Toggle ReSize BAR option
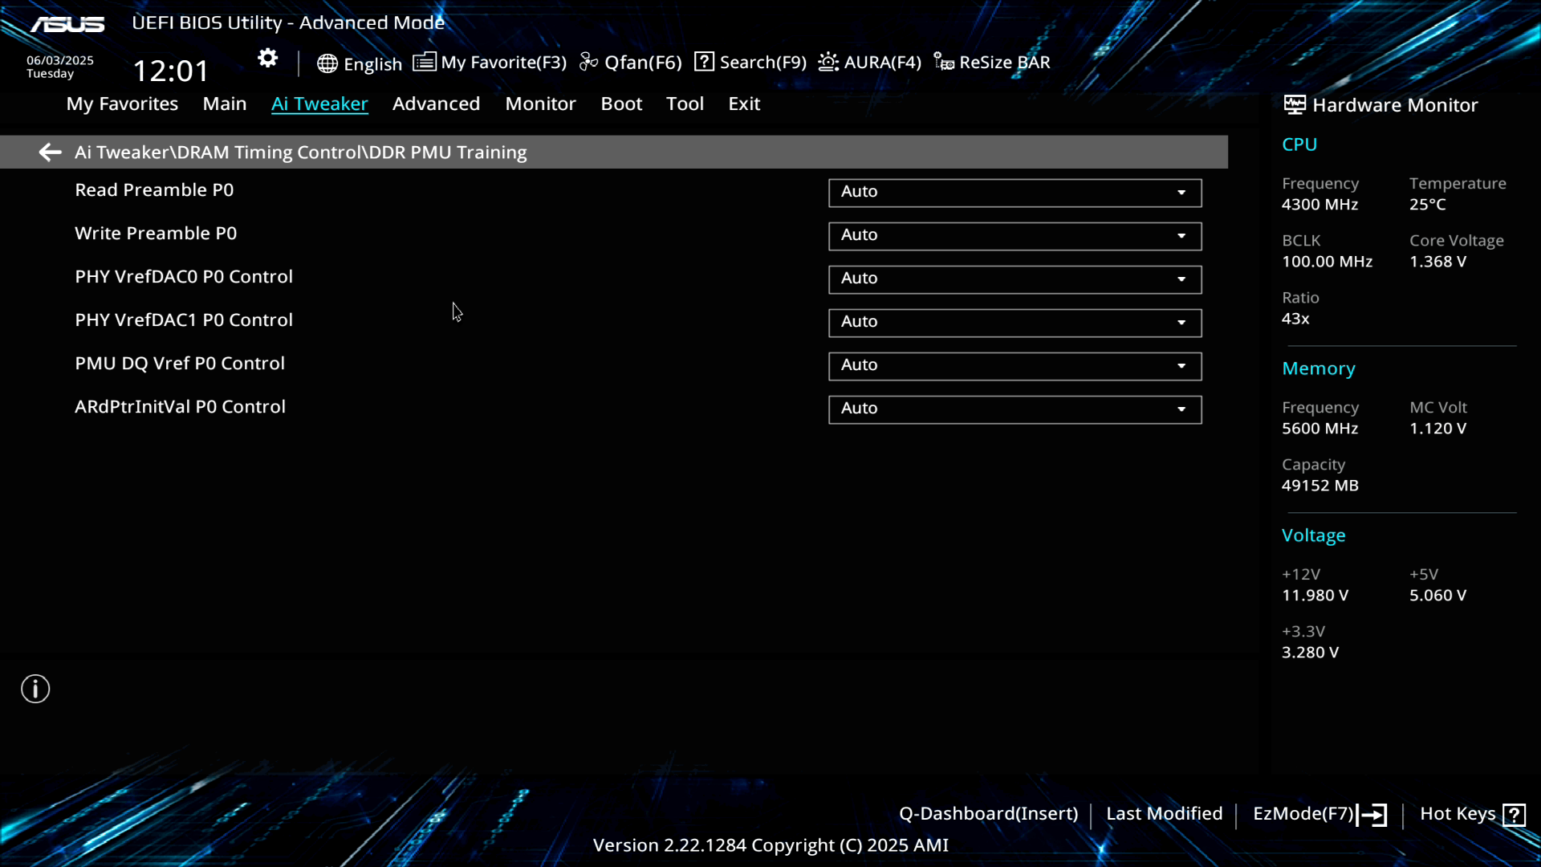 pyautogui.click(x=992, y=63)
